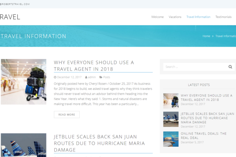Viewport: 236px width, 157px height.
Task: Open the Testimonials menu item
Action: 223,17
